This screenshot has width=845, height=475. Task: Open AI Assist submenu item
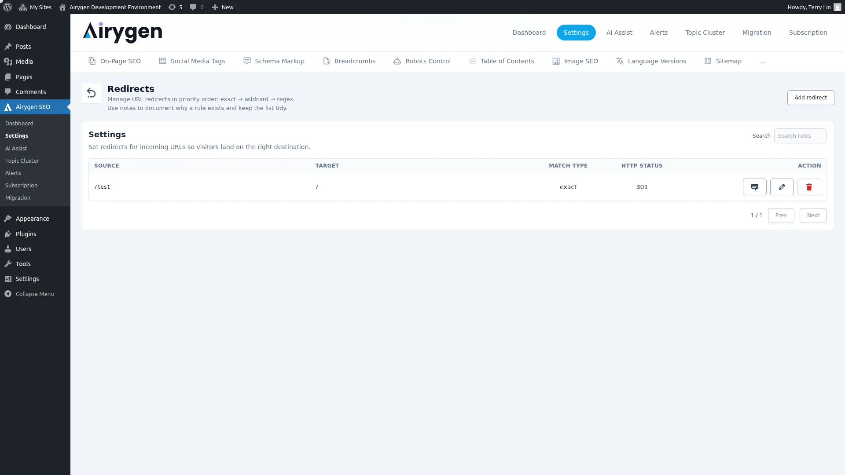[x=16, y=149]
